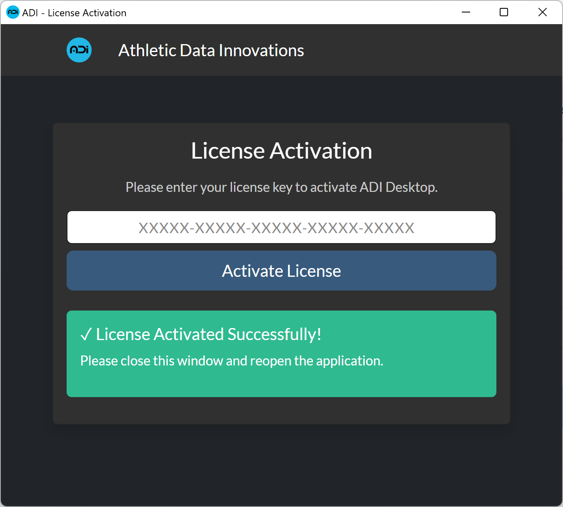The image size is (563, 507).
Task: Click the Activate License button
Action: coord(281,271)
